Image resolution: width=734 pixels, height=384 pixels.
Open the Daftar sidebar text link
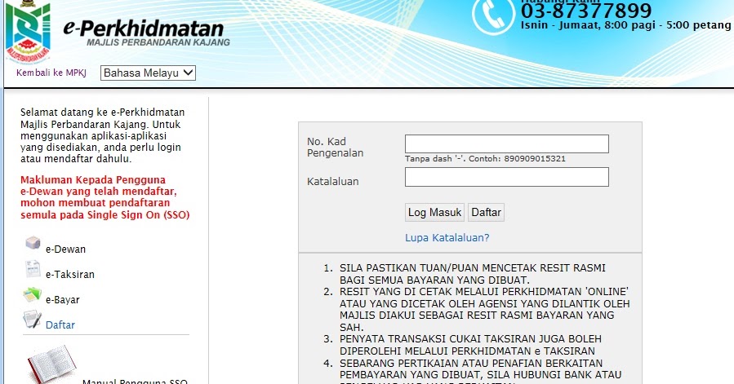(60, 324)
